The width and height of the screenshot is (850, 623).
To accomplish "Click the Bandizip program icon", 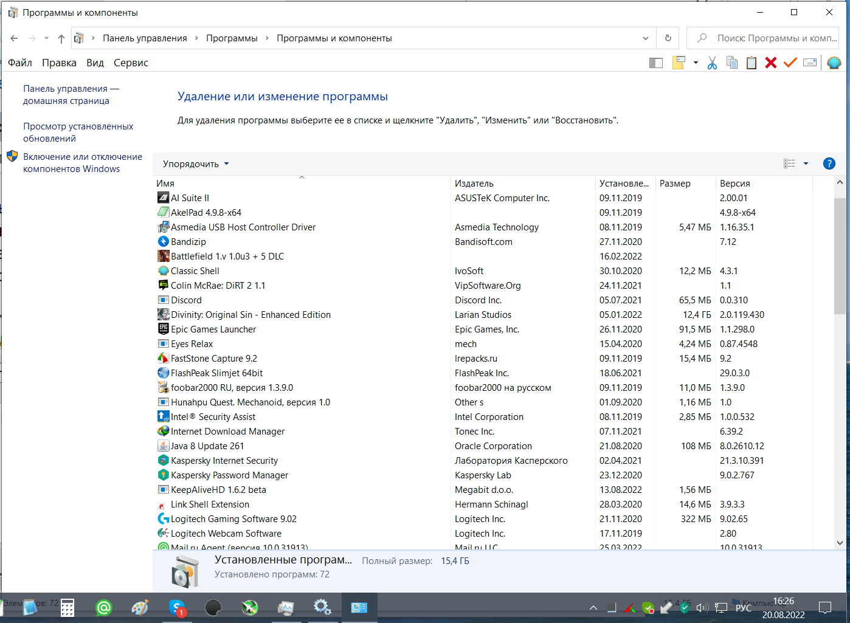I will [x=163, y=241].
